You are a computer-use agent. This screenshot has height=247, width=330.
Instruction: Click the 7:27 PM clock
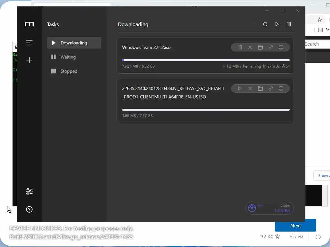pyautogui.click(x=296, y=237)
